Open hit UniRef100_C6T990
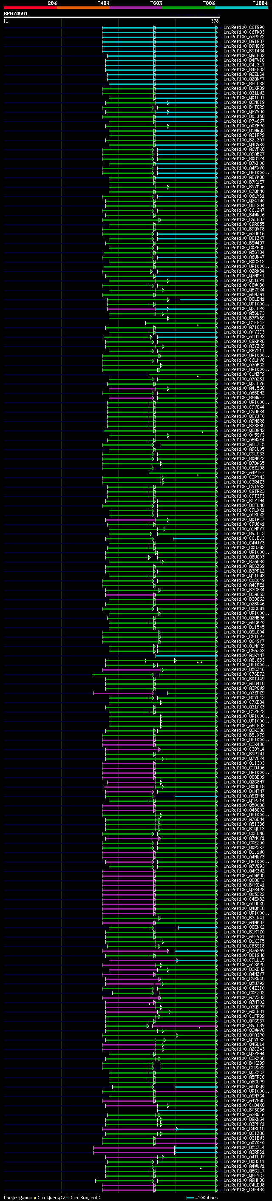Screen dimensions: 272x1201 click(244, 28)
